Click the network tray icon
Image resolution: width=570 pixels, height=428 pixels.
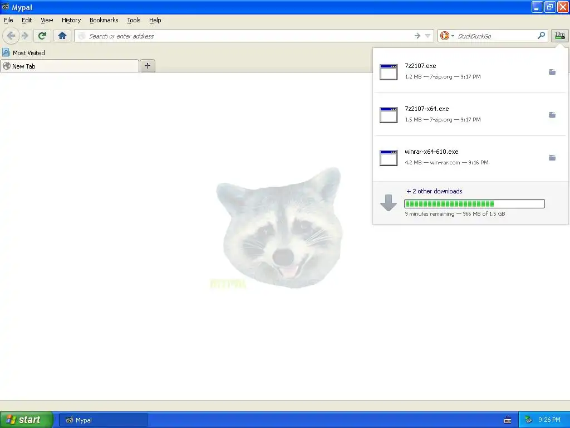point(529,420)
